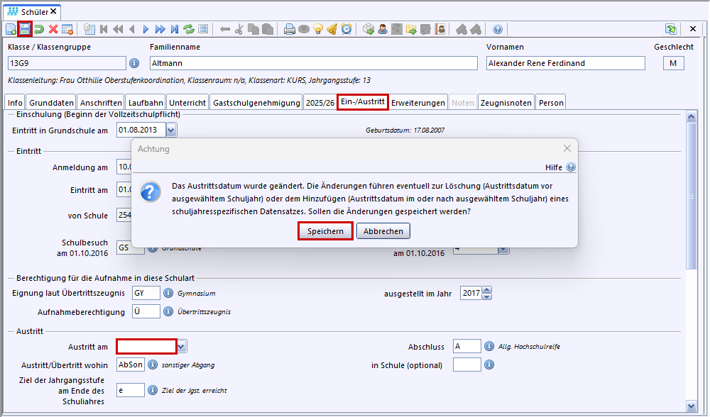Click the alarm clock icon
Image resolution: width=710 pixels, height=417 pixels.
tap(346, 29)
